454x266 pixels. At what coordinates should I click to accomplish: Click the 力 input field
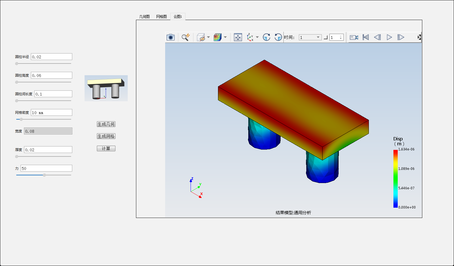tap(46, 168)
